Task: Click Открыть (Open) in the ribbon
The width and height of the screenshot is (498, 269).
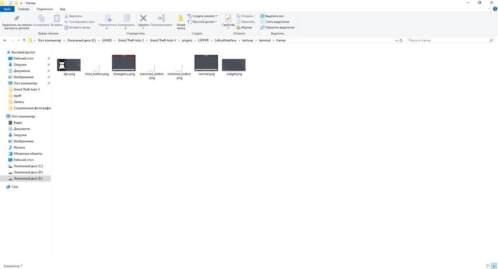Action: 246,16
